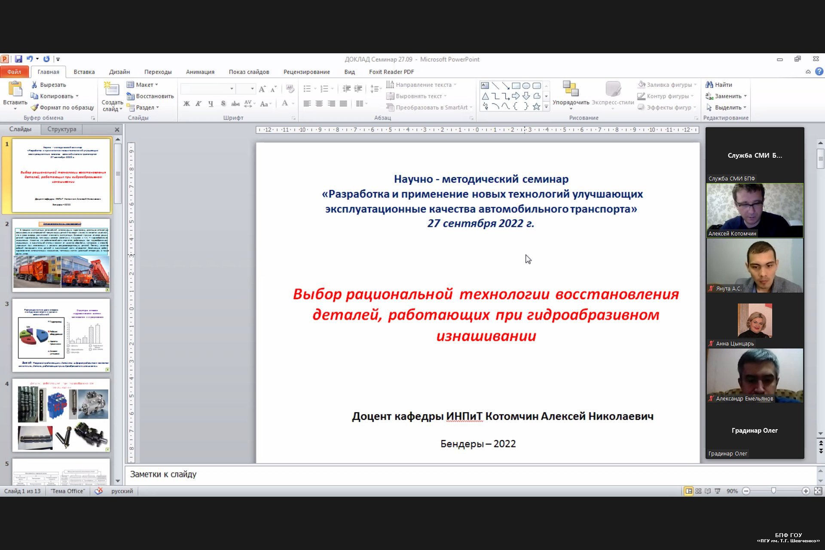Create a new slide with Создать слайд
This screenshot has width=825, height=550.
[112, 97]
